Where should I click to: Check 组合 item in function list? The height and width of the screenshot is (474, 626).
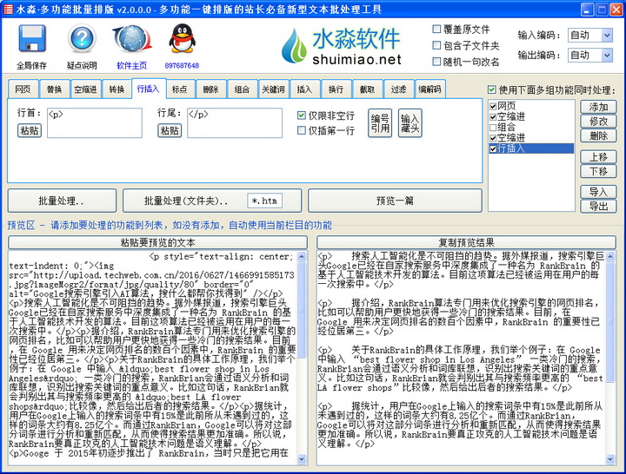(x=493, y=128)
